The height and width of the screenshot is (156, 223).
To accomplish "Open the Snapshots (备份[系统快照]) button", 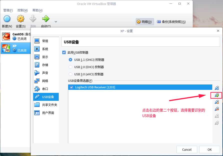I will (171, 22).
